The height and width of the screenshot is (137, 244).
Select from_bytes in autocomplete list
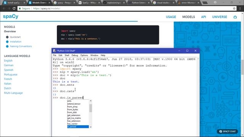click(x=78, y=110)
